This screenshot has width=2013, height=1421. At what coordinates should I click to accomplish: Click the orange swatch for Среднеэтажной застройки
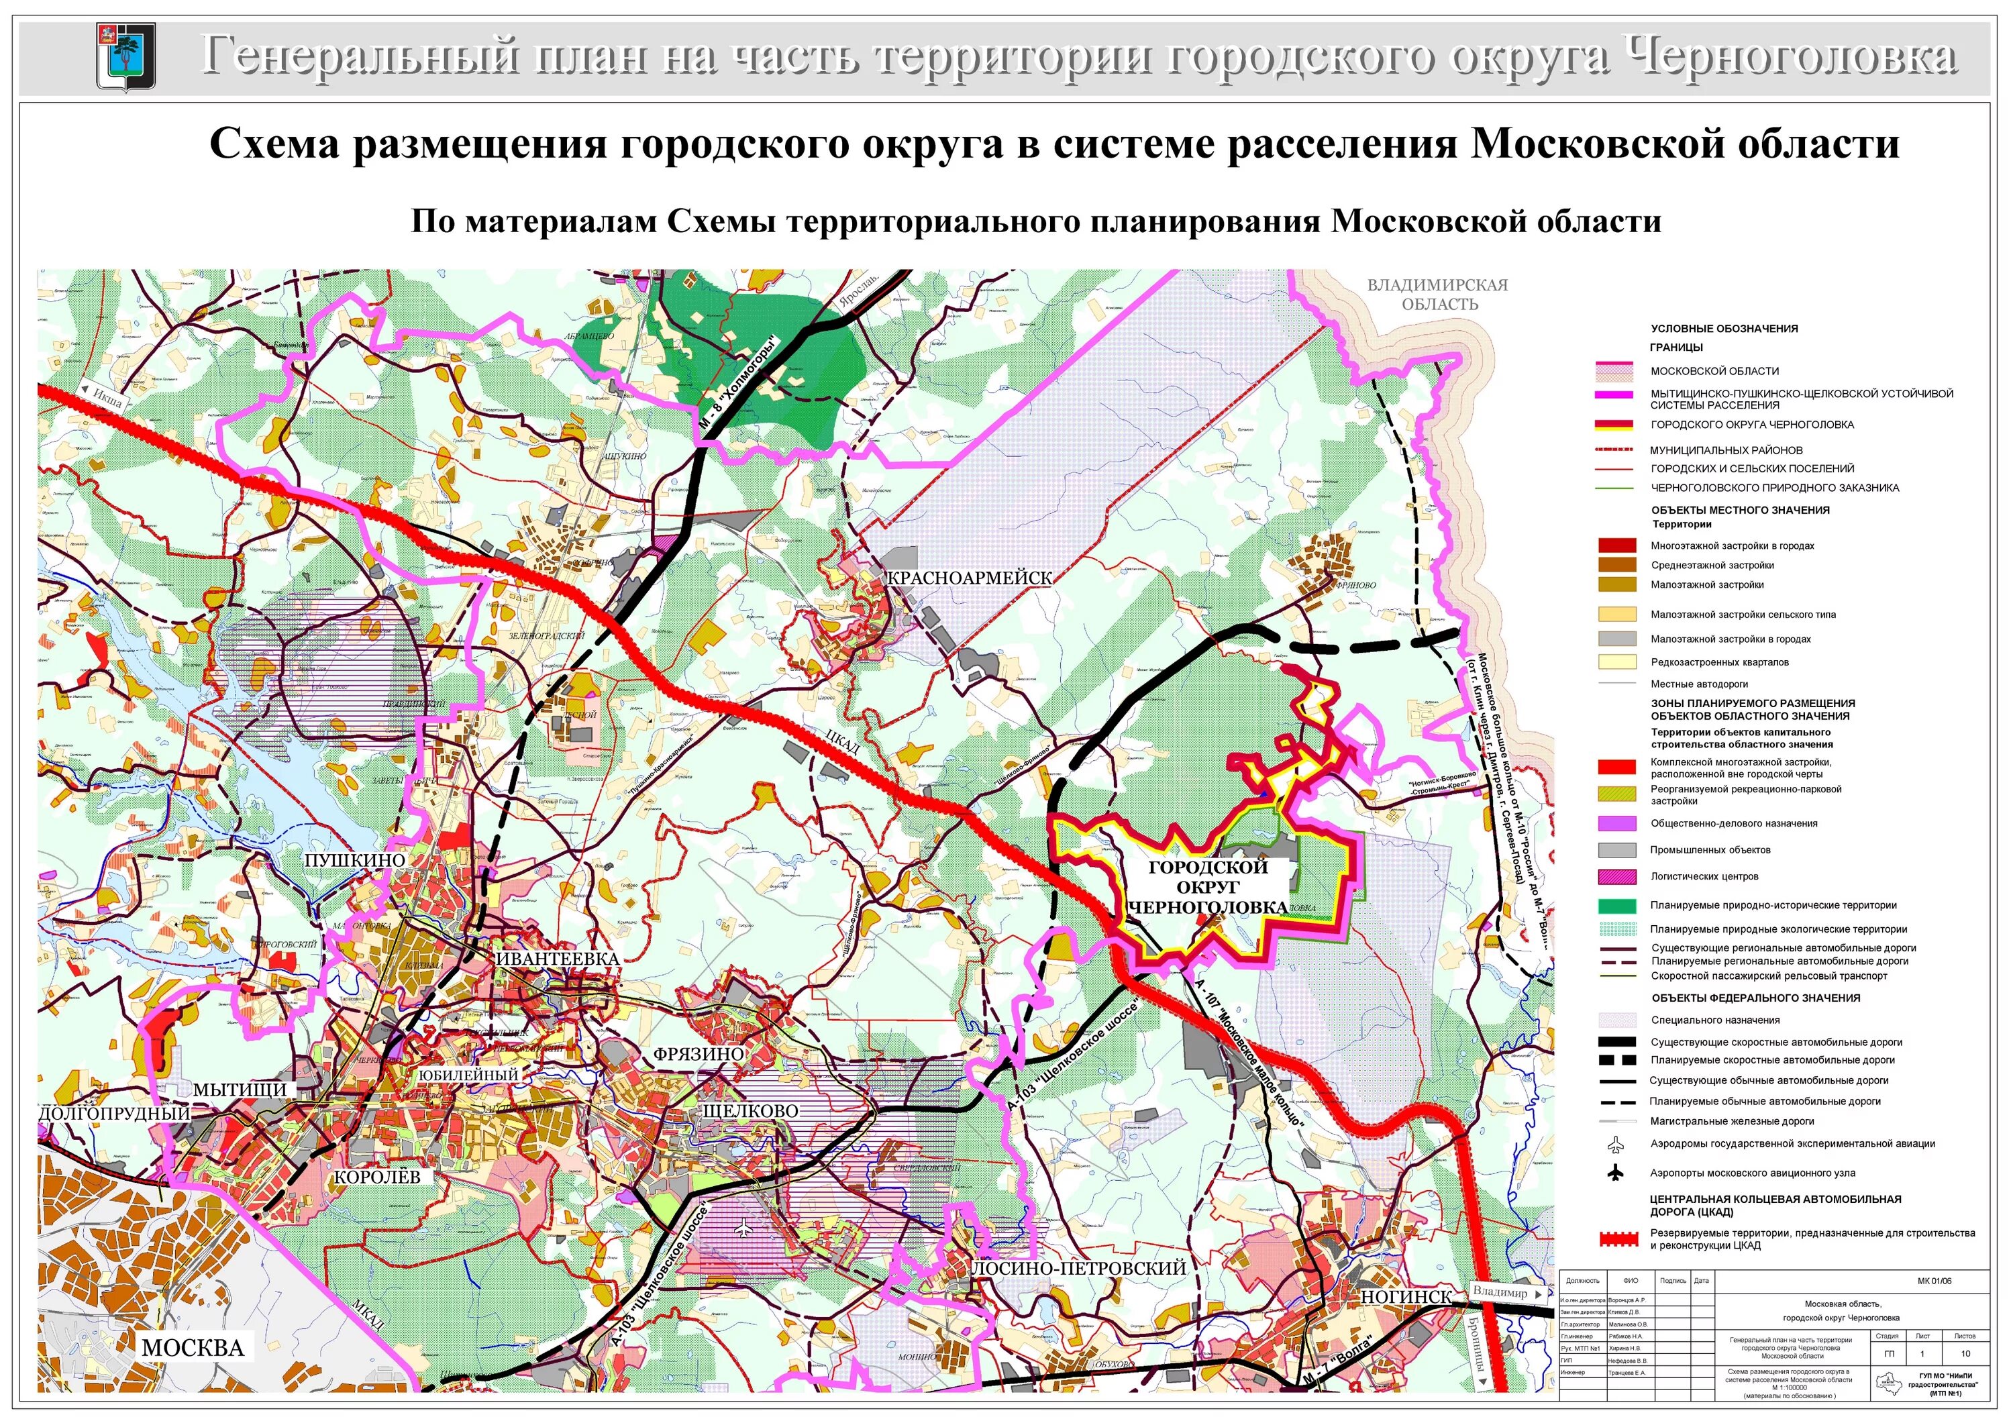[x=1618, y=566]
